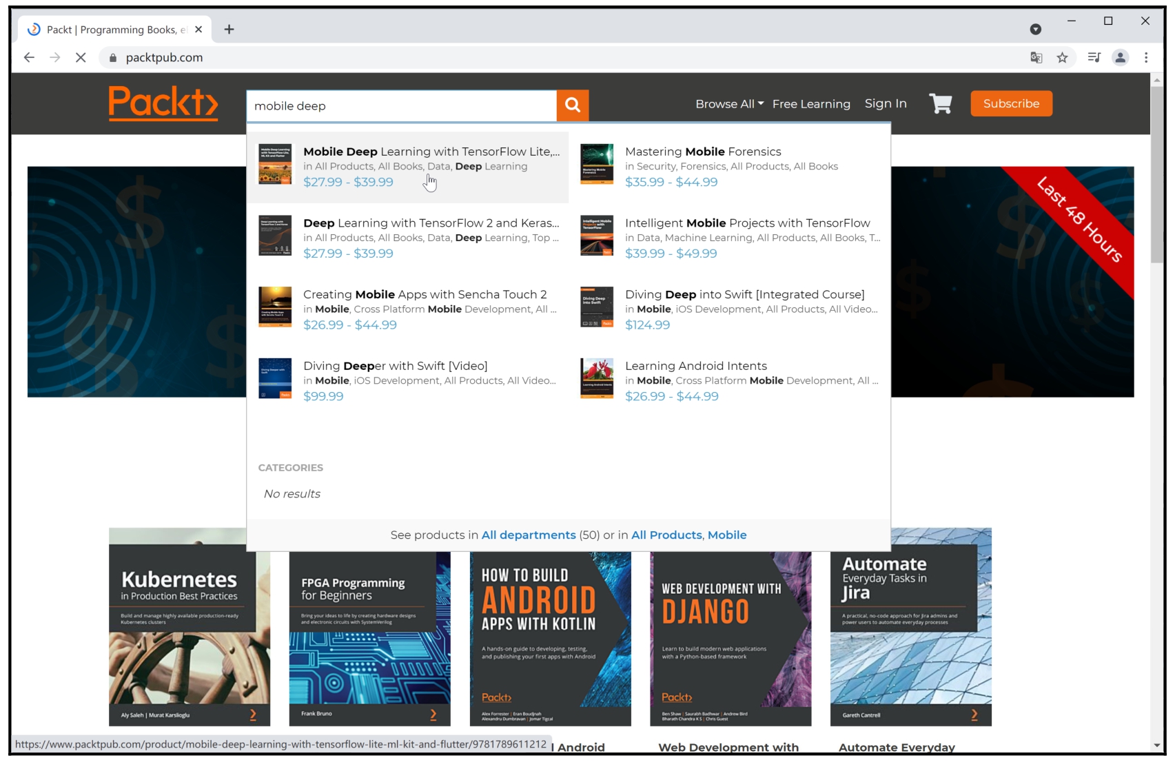Follow the All departments link
Viewport: 1175px width, 762px height.
click(528, 535)
